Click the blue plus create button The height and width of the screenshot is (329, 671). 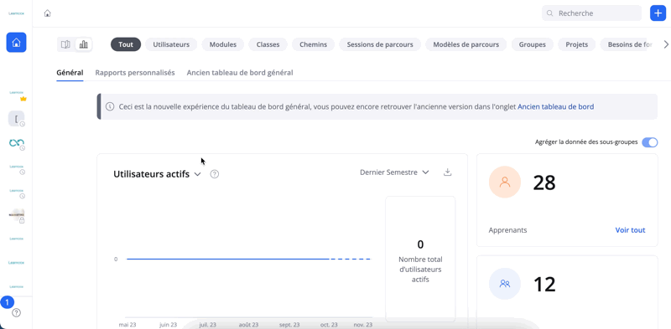click(x=658, y=13)
